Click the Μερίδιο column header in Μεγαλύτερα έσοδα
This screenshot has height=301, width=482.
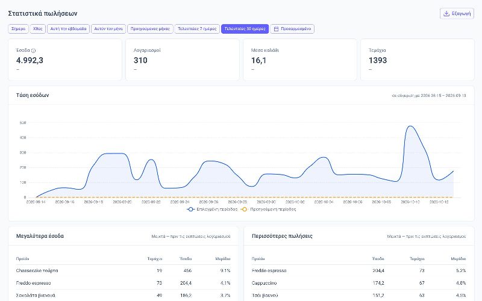click(223, 259)
